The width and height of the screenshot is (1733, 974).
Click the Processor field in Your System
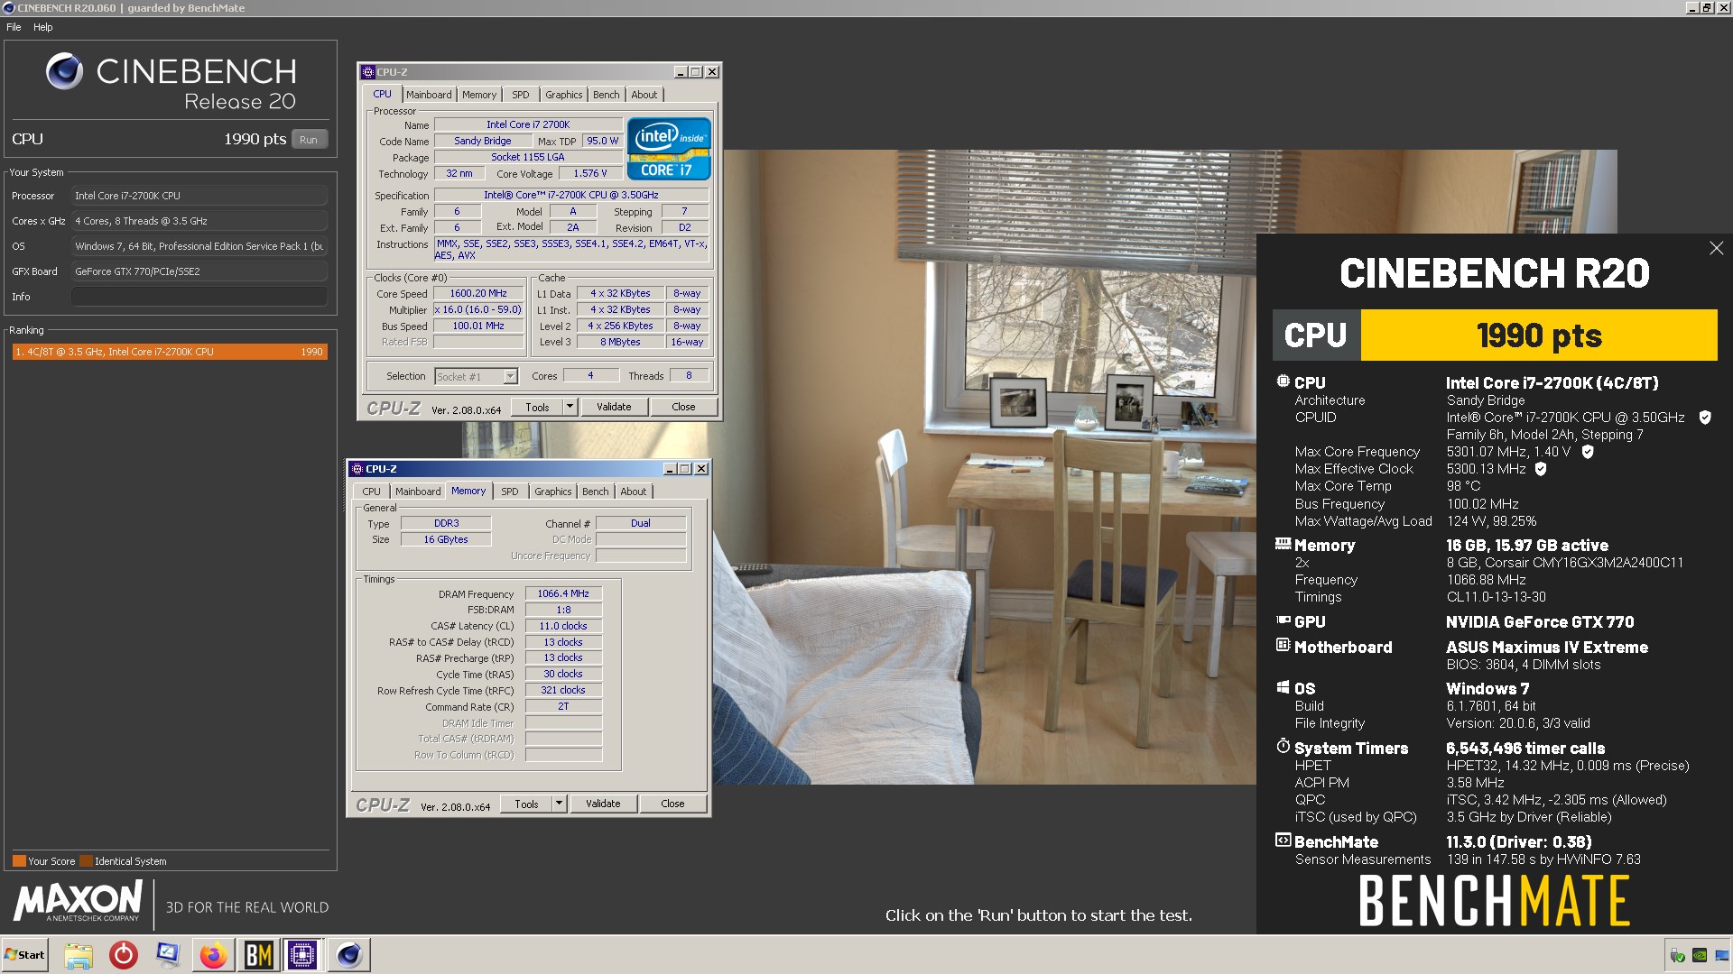199,196
